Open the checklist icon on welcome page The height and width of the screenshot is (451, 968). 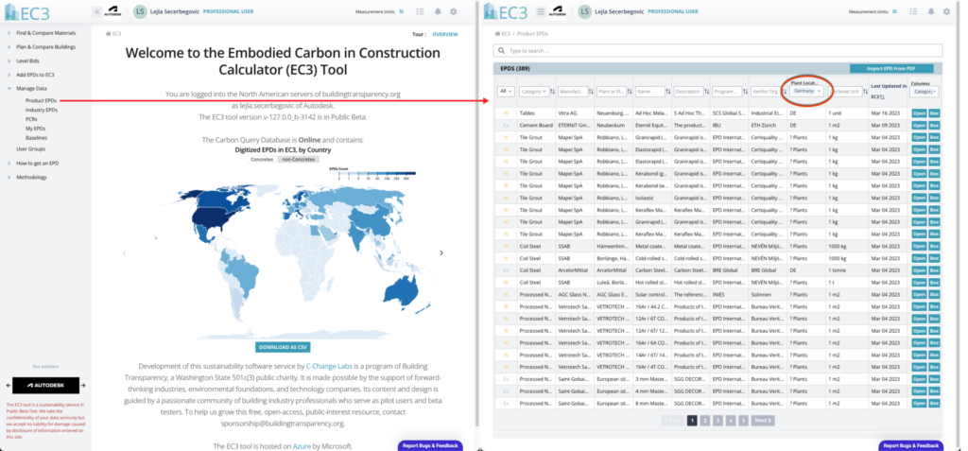[x=421, y=11]
